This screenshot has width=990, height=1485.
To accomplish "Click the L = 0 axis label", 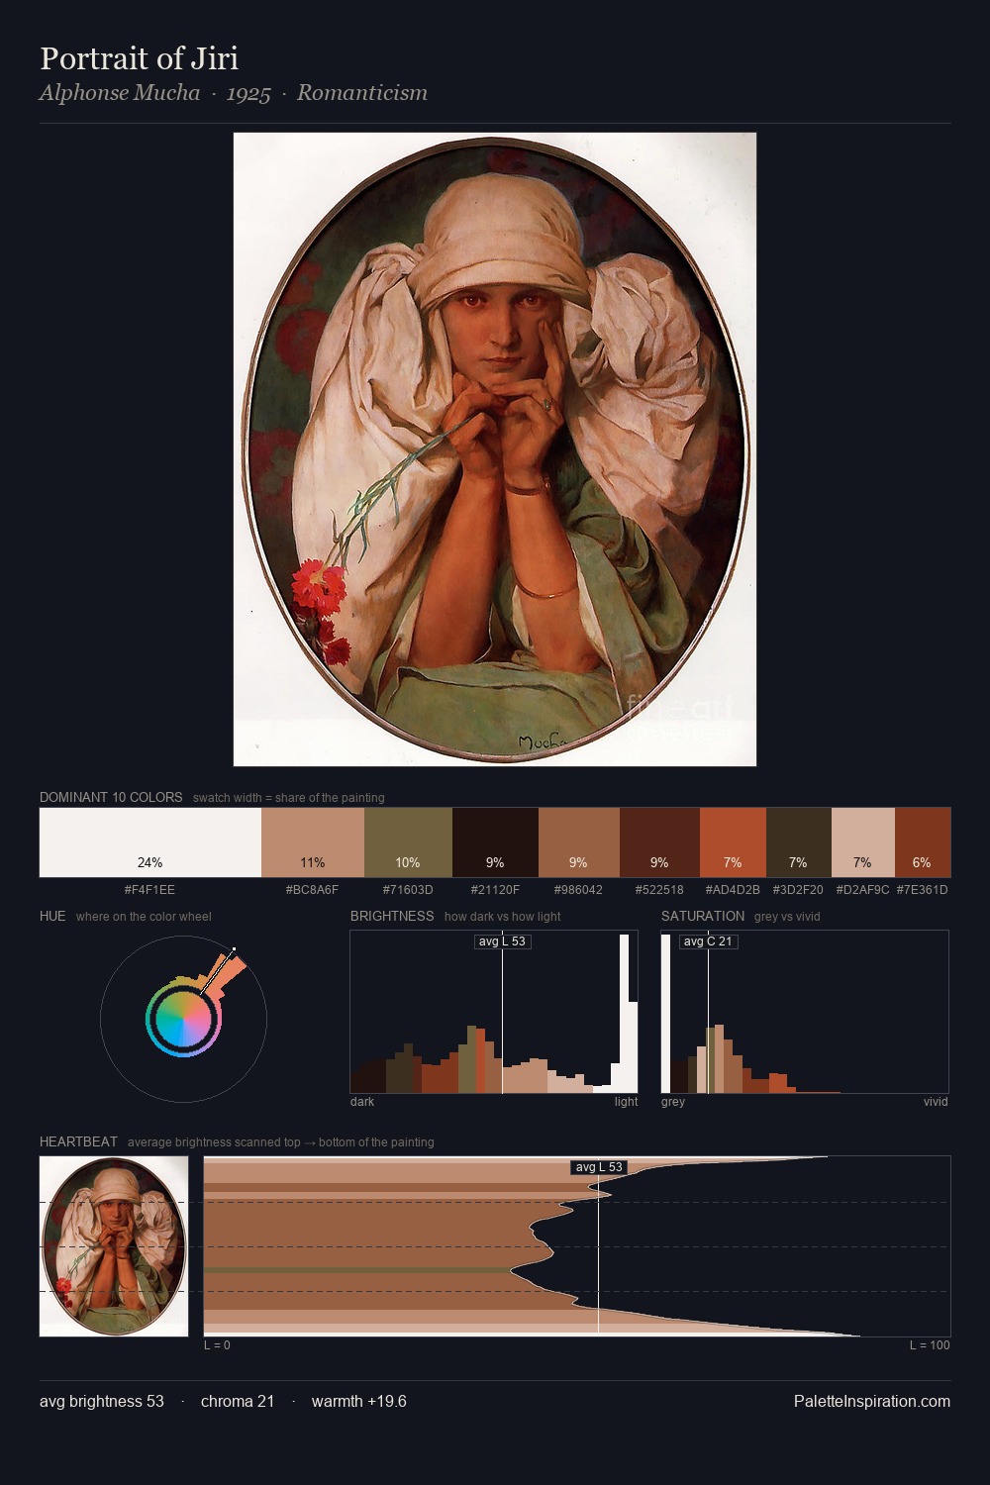I will click(x=217, y=1345).
